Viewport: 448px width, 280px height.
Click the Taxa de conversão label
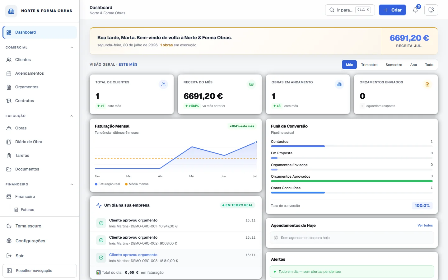[285, 206]
